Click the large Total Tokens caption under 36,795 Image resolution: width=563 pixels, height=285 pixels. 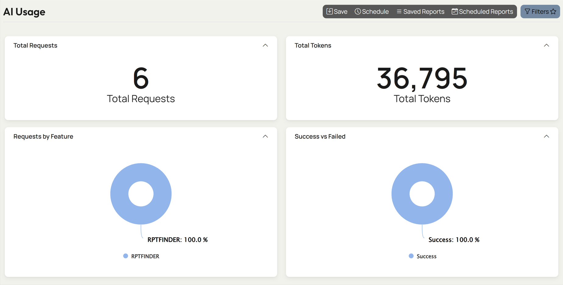click(x=422, y=99)
